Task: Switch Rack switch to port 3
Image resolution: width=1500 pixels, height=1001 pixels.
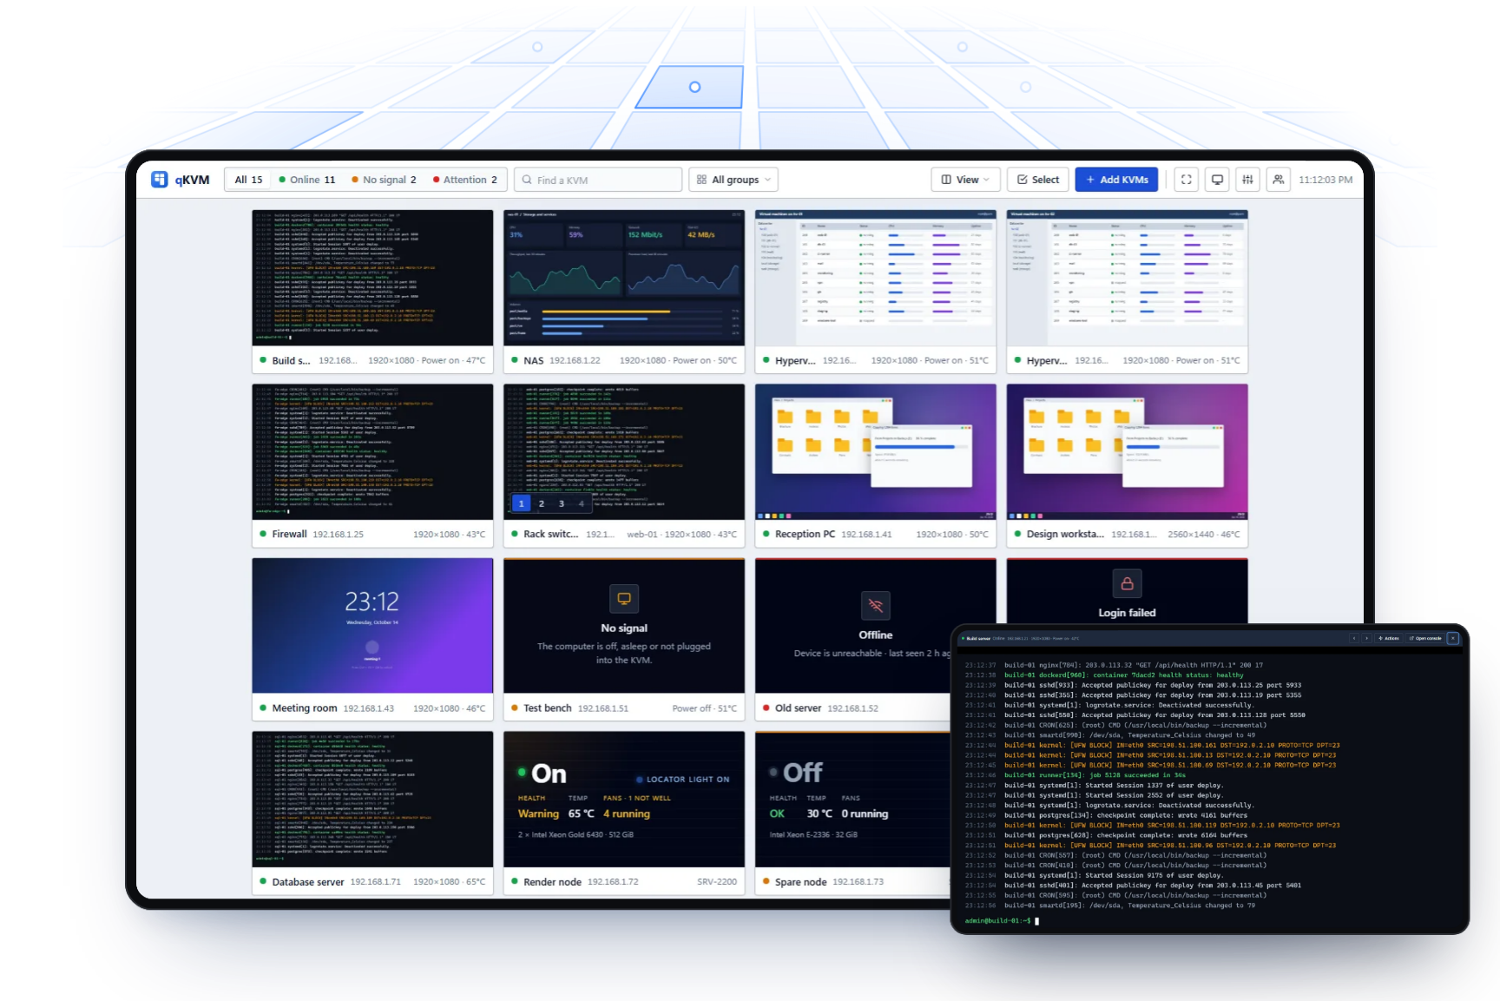Action: click(x=562, y=504)
